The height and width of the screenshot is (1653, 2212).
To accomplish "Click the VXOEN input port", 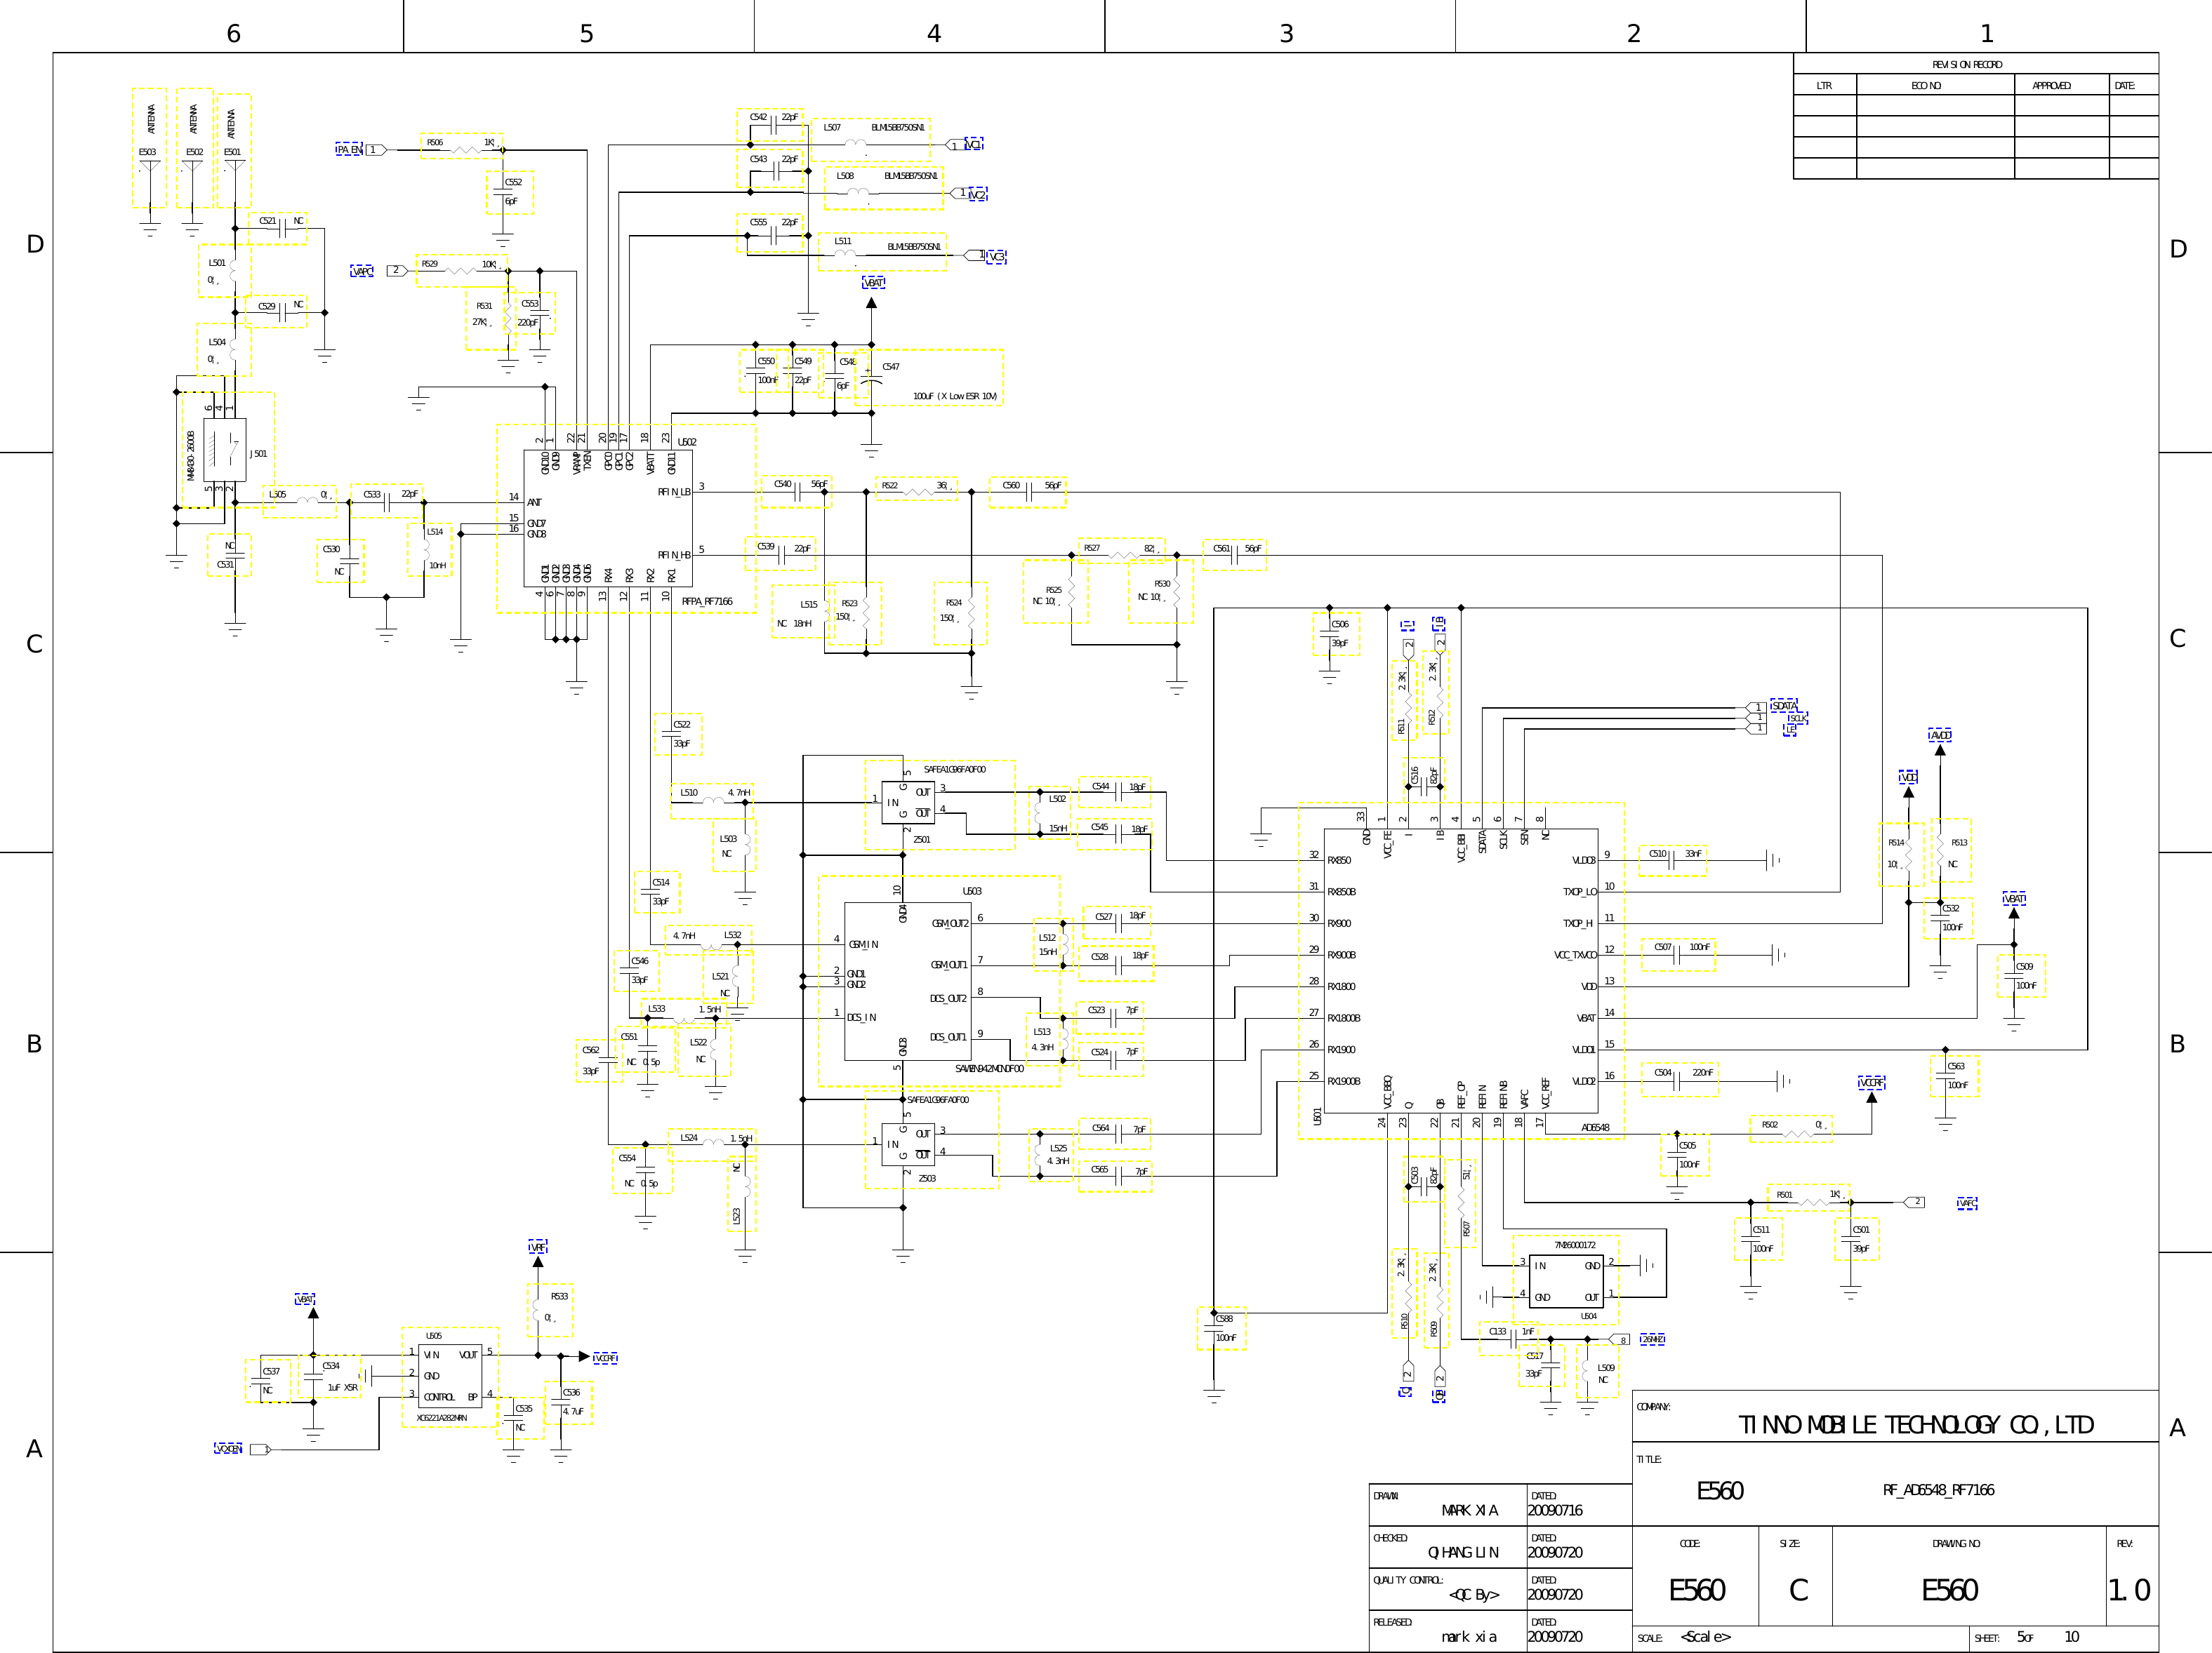I will 260,1449.
